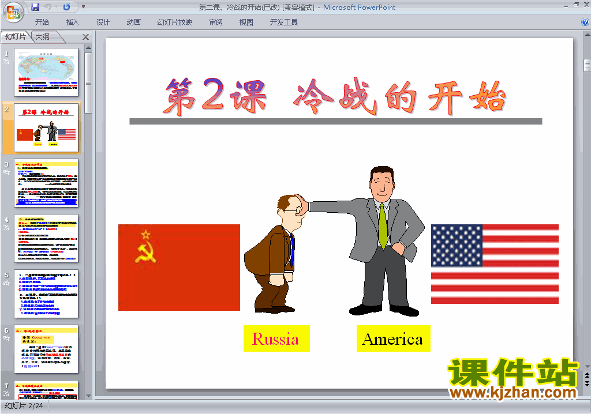This screenshot has width=591, height=414.
Task: Switch to the 大纲 outline tab
Action: [43, 36]
